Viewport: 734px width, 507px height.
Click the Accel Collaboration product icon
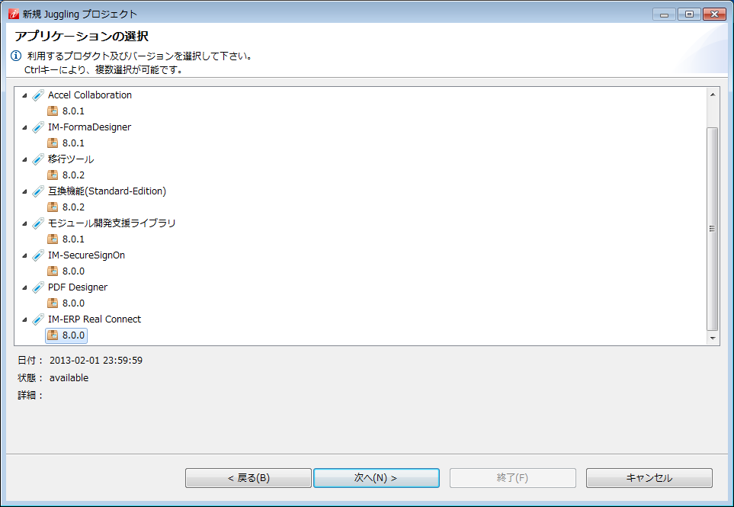click(x=38, y=95)
